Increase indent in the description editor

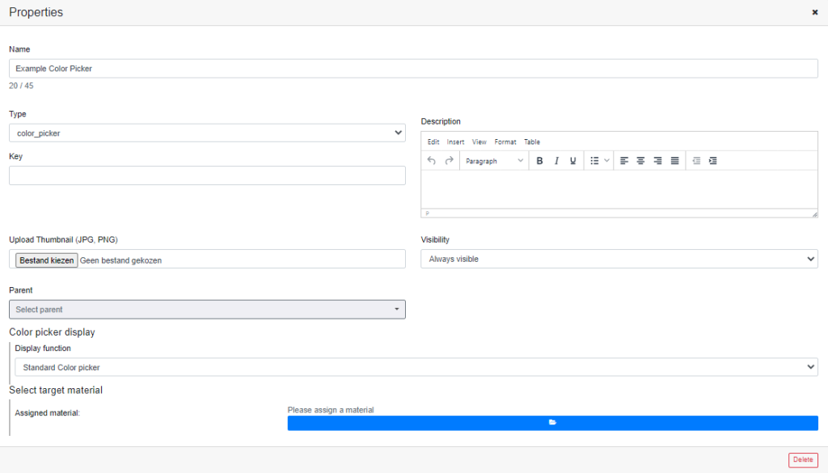(712, 160)
